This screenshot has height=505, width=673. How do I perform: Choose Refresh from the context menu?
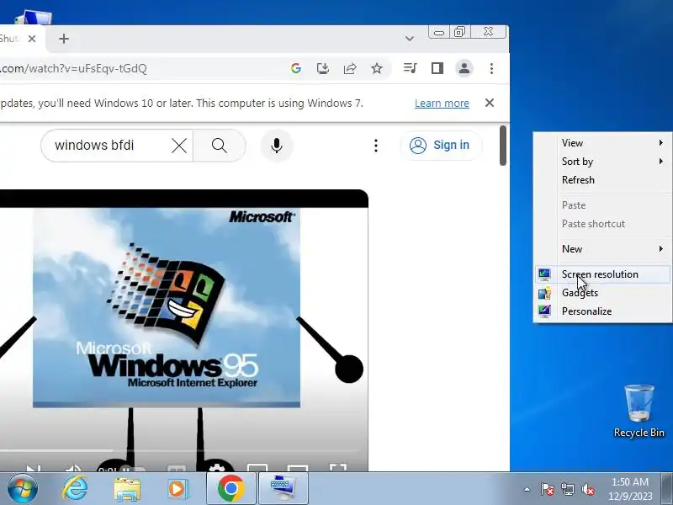[x=602, y=180]
